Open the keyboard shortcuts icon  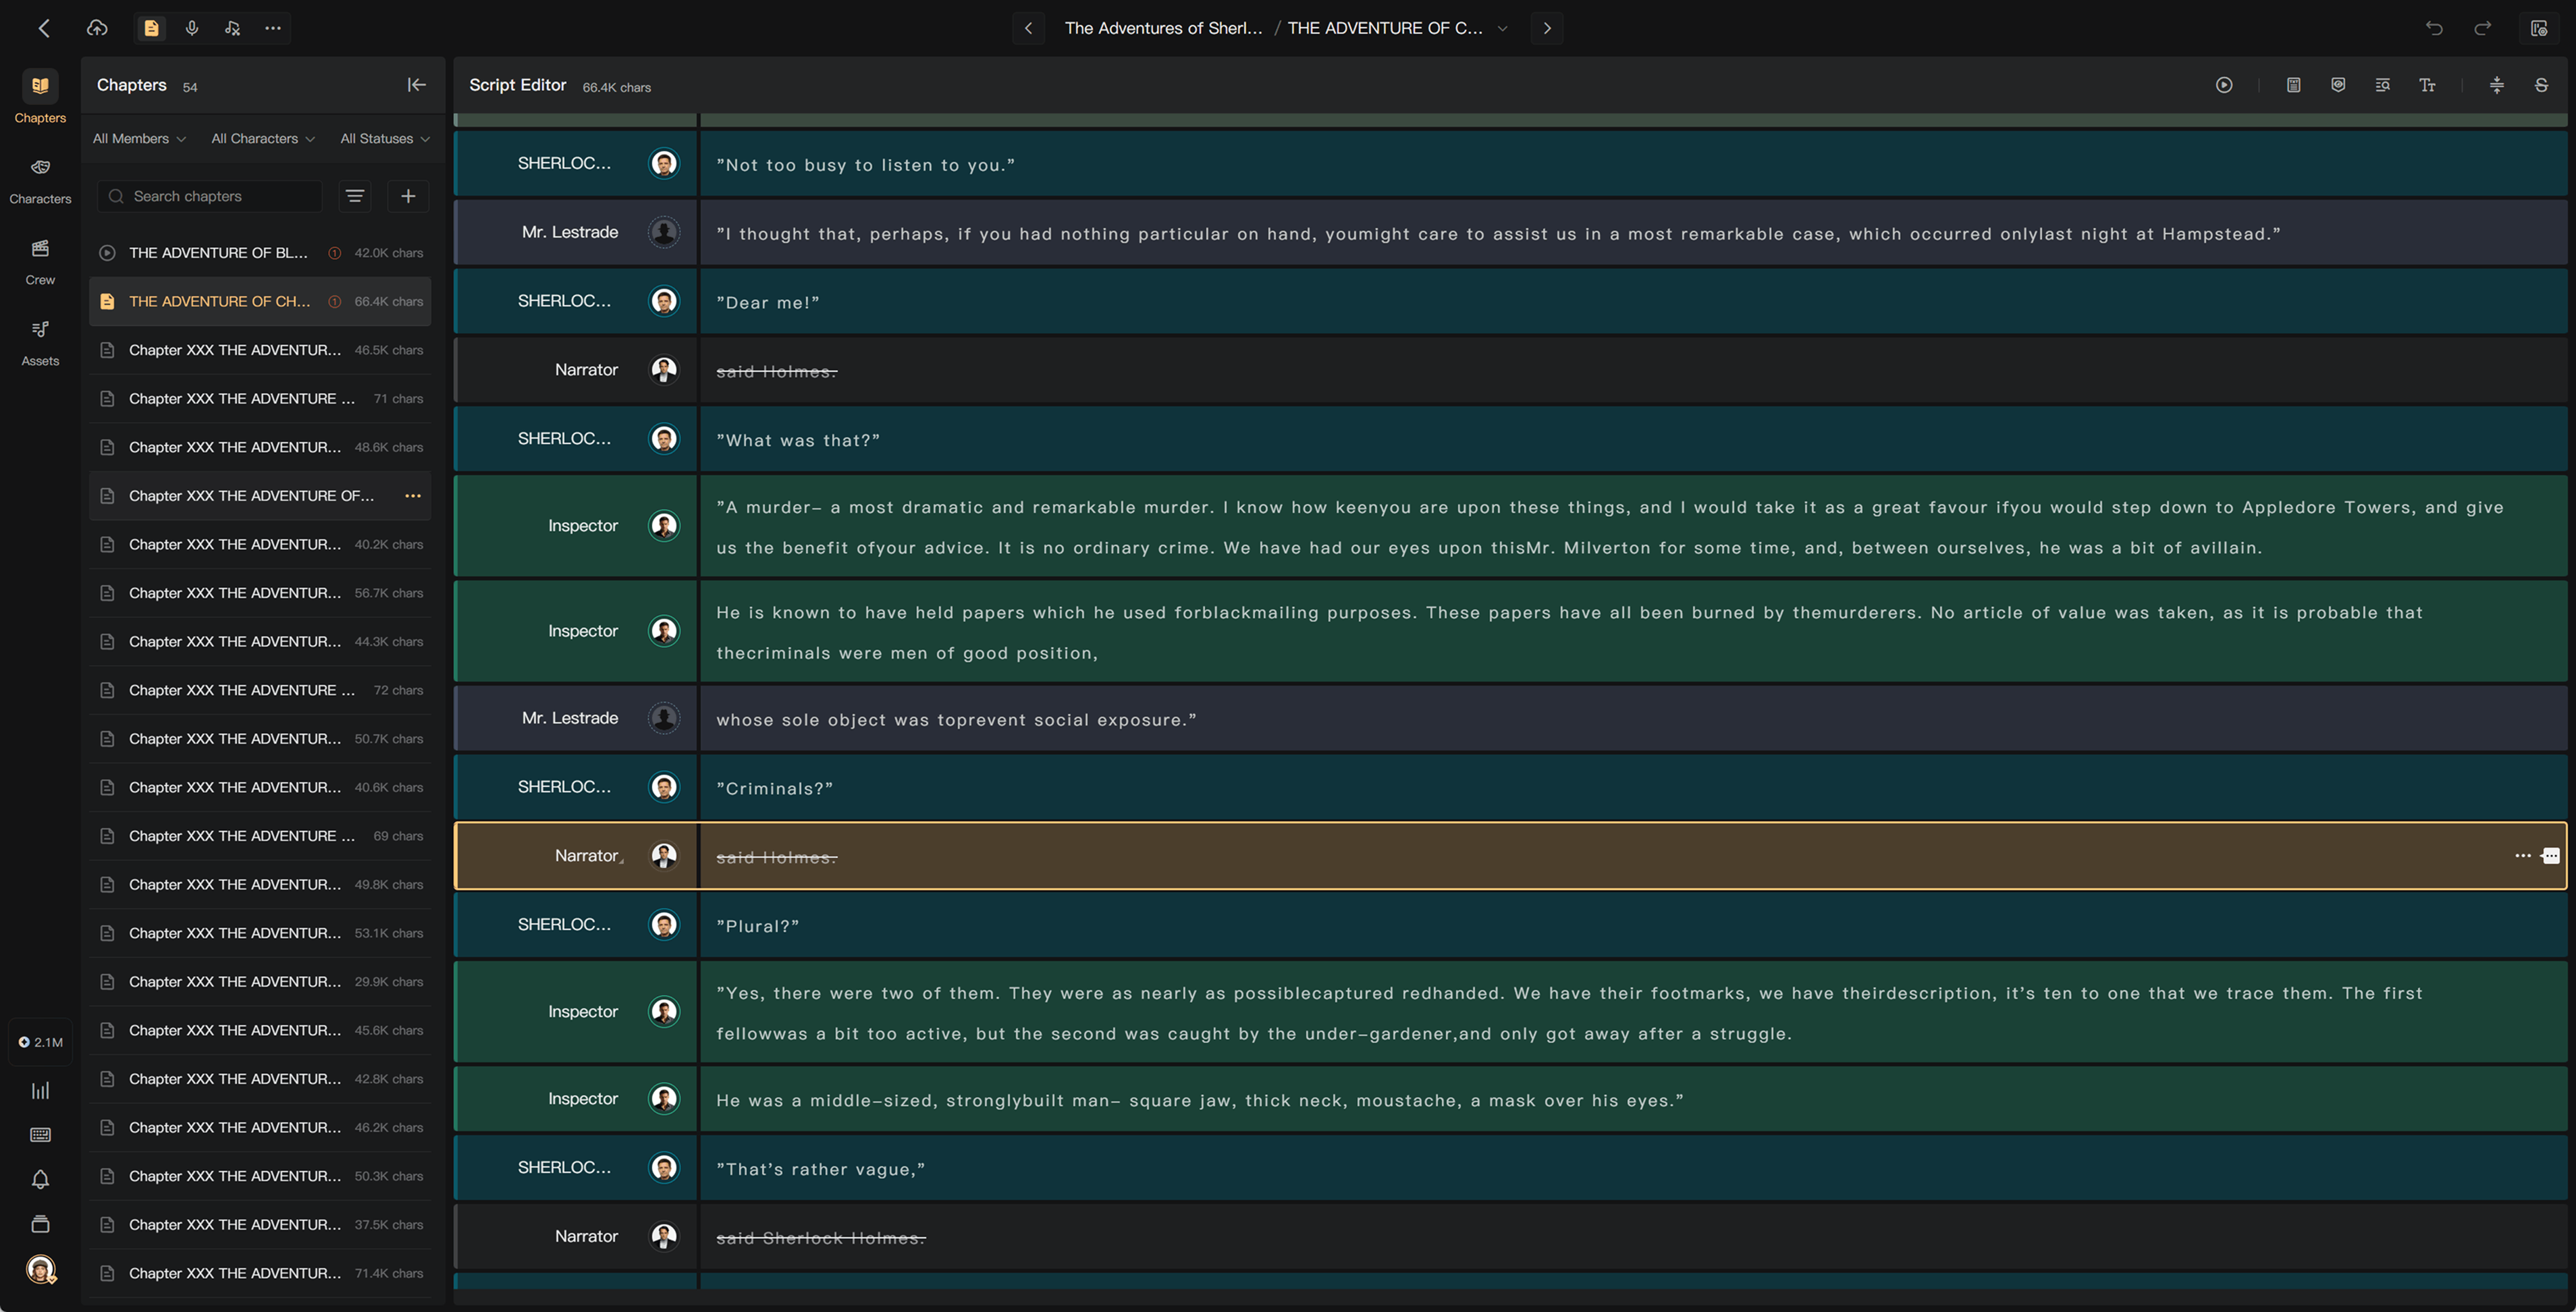coord(40,1135)
